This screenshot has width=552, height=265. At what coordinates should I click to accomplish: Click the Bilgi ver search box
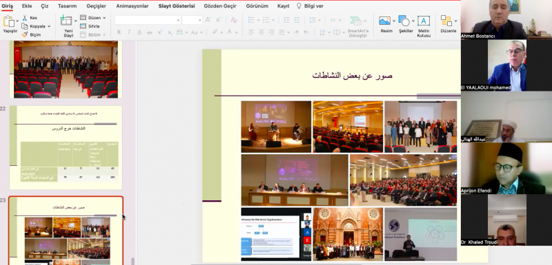[310, 6]
